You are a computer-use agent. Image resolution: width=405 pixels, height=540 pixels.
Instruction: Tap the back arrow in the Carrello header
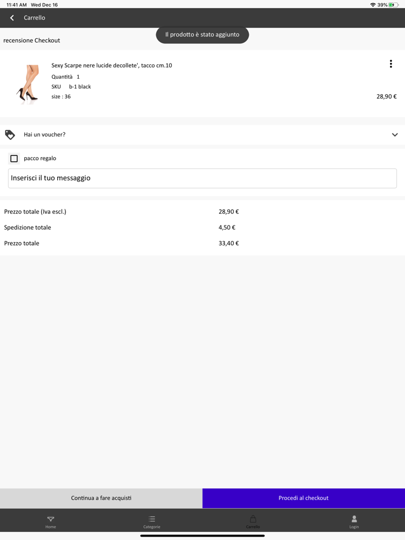click(12, 18)
